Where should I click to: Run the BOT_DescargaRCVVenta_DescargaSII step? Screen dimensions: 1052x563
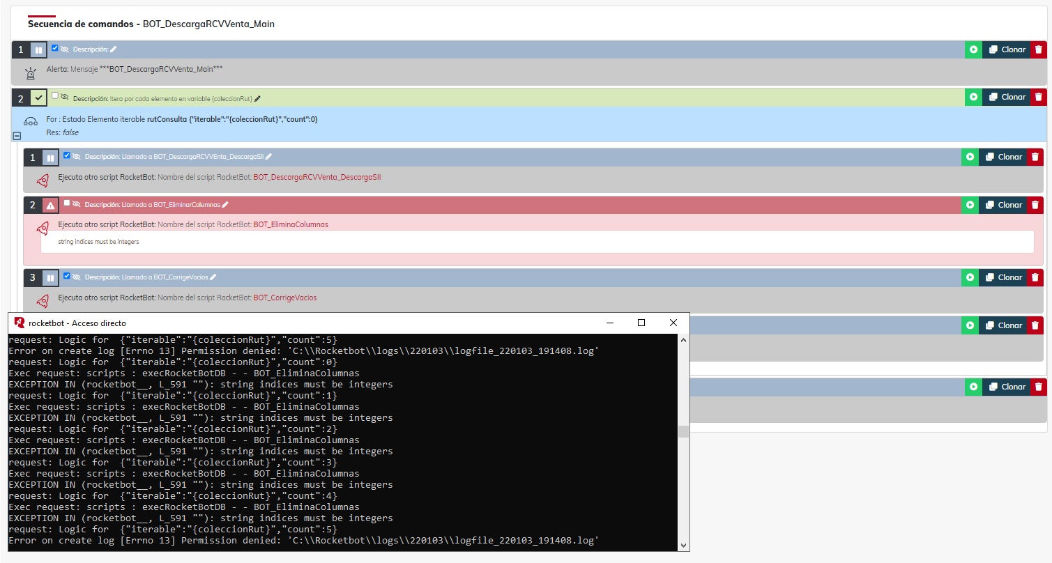click(970, 157)
